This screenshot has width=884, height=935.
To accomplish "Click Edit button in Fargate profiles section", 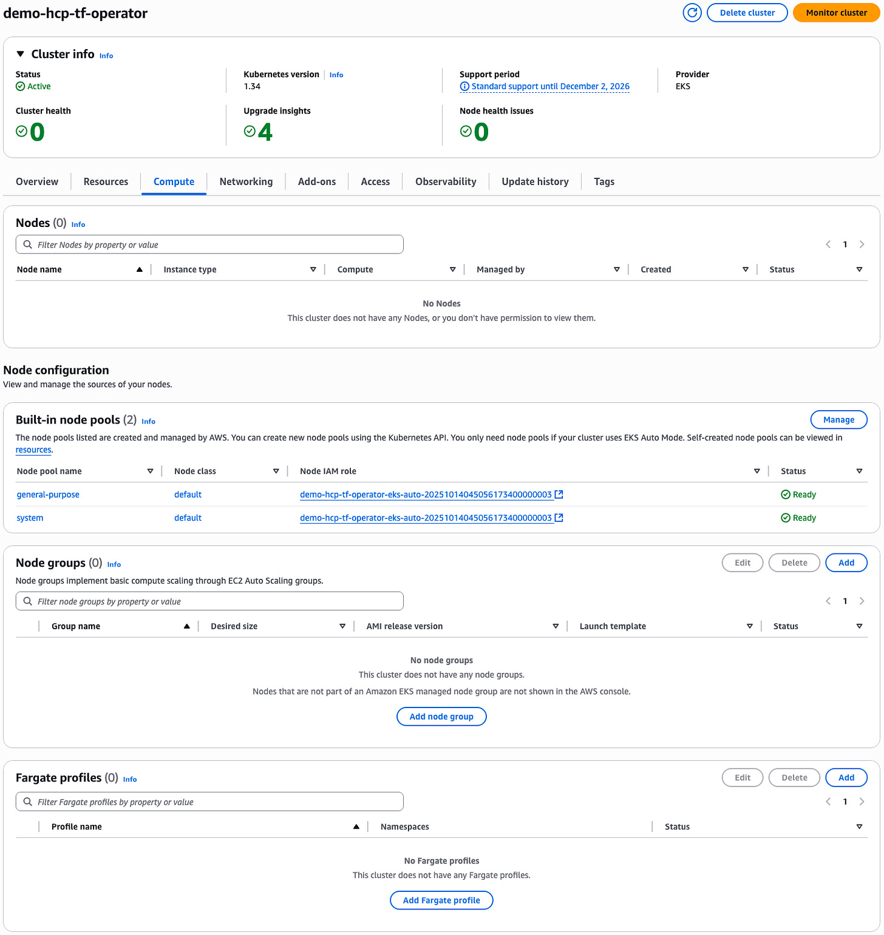I will coord(743,778).
